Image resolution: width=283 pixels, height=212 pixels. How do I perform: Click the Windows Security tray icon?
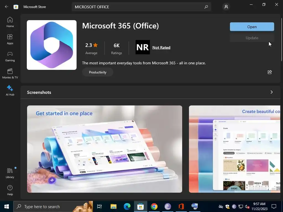[x=227, y=206]
